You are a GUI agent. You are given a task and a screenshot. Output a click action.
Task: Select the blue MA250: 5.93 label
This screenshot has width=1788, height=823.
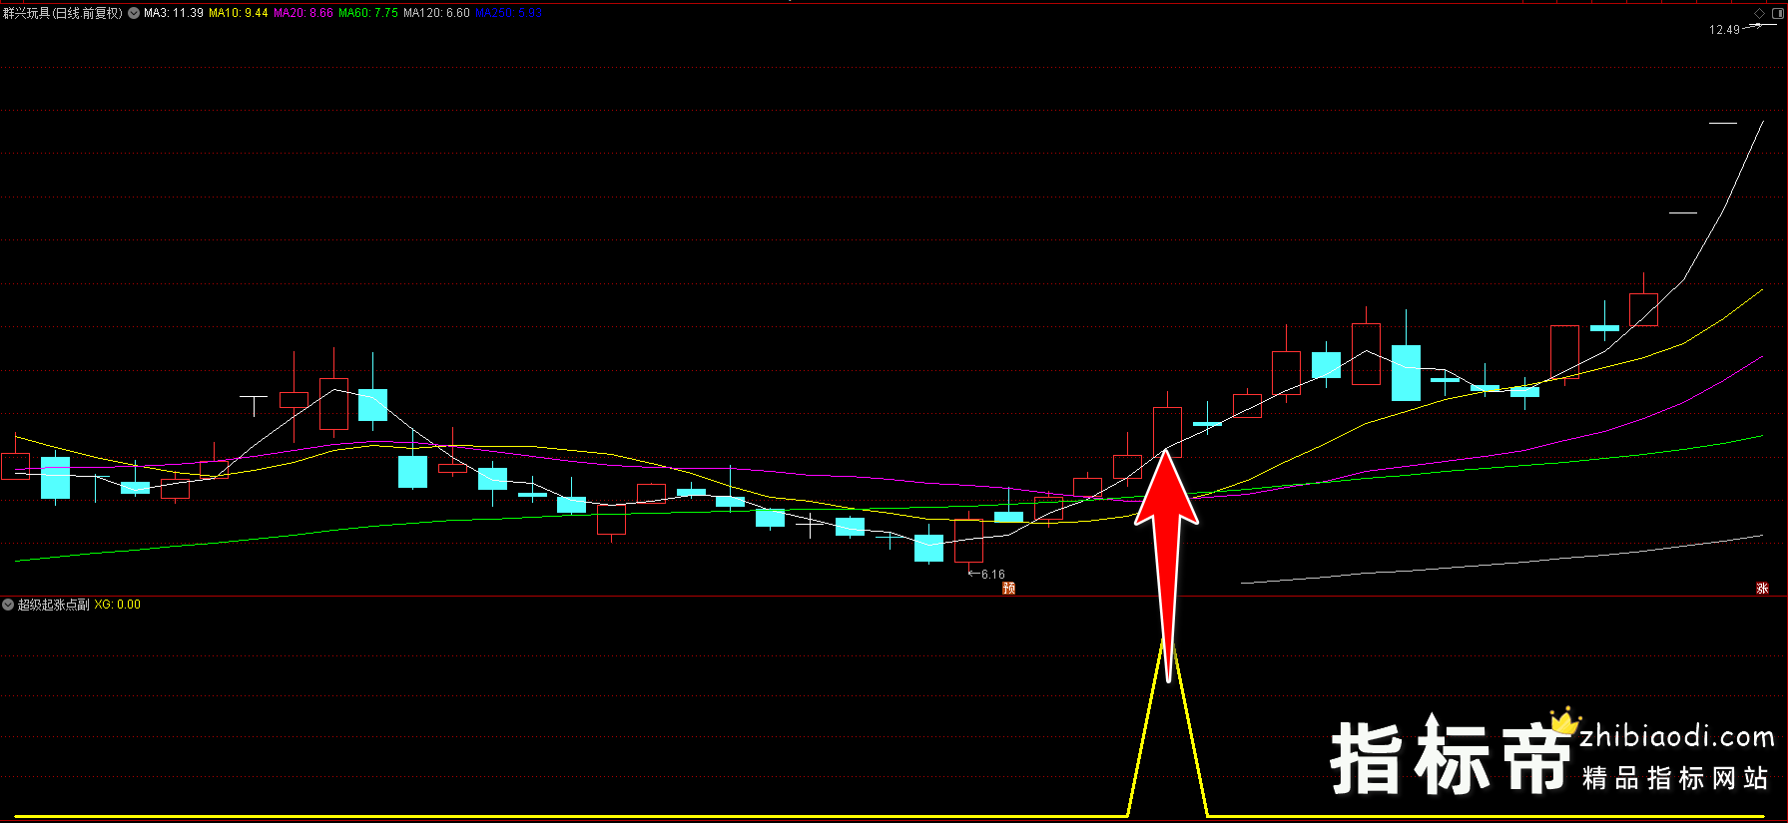click(508, 13)
